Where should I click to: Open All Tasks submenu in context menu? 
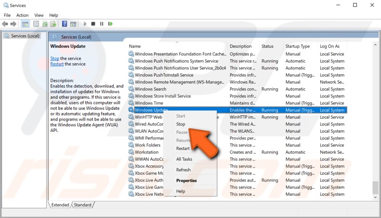coord(184,159)
